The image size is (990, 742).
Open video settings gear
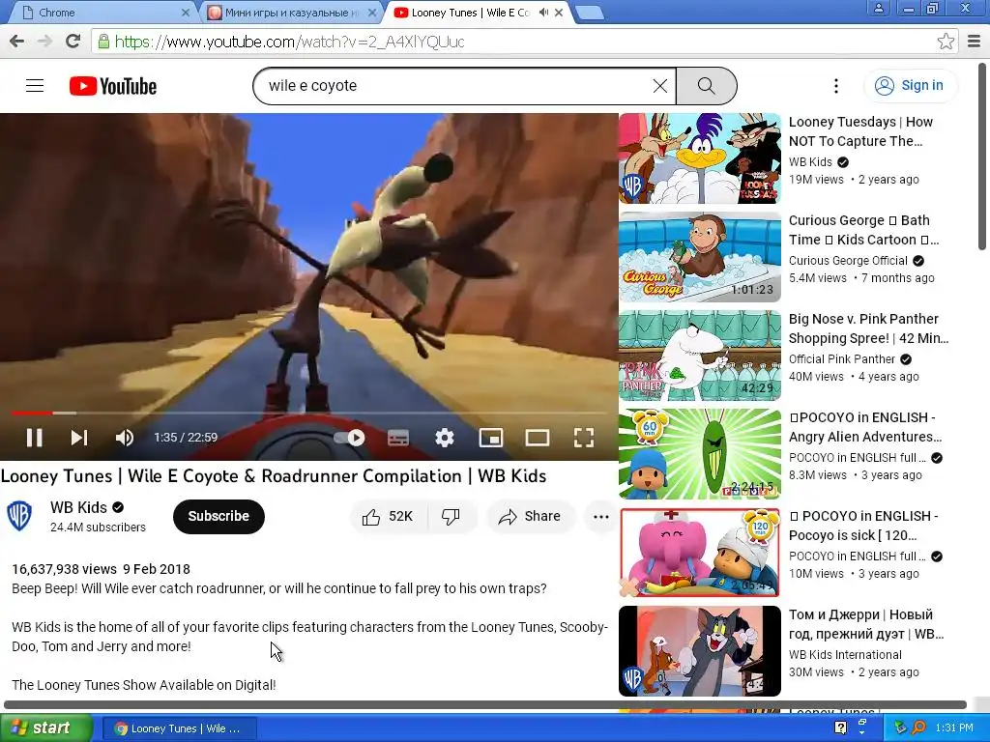[445, 438]
